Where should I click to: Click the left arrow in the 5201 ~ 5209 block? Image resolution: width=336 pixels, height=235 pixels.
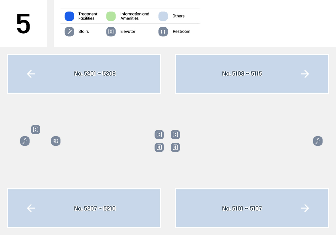31,74
